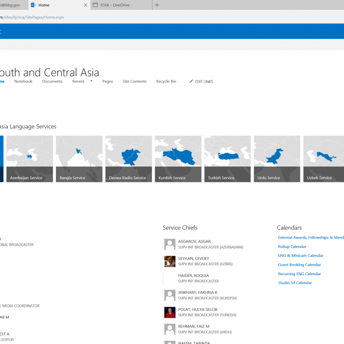Open Site Contents page
Screen dimensions: 344x344
[134, 81]
